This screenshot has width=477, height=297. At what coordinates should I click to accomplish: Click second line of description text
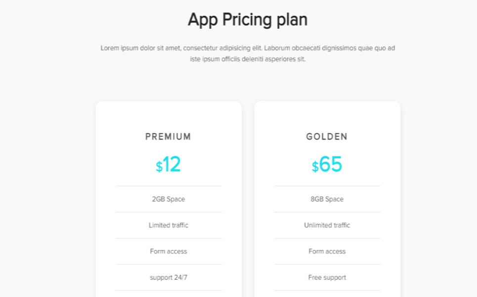tap(248, 59)
